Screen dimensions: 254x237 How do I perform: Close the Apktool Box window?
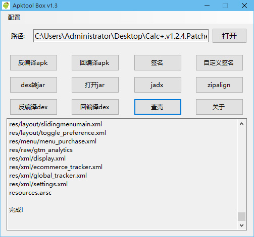click(x=244, y=6)
